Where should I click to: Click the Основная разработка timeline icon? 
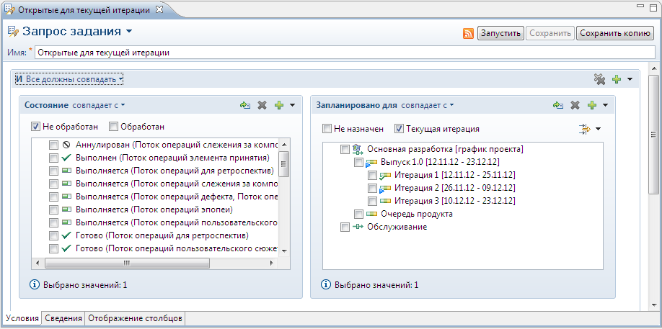point(357,149)
